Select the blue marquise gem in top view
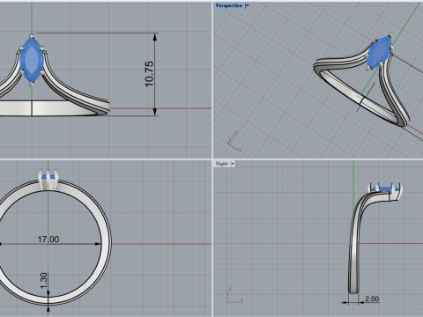The image size is (423, 317). click(x=32, y=60)
